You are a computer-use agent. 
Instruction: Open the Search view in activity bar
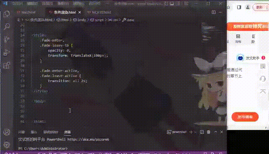pos(7,26)
